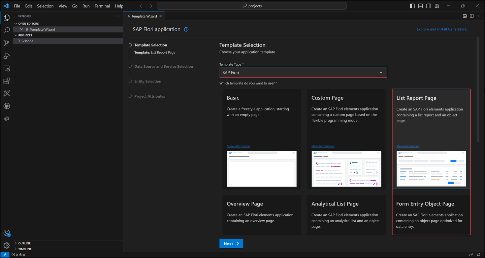This screenshot has height=258, width=485.
Task: Expand the Outline section
Action: coord(68,243)
